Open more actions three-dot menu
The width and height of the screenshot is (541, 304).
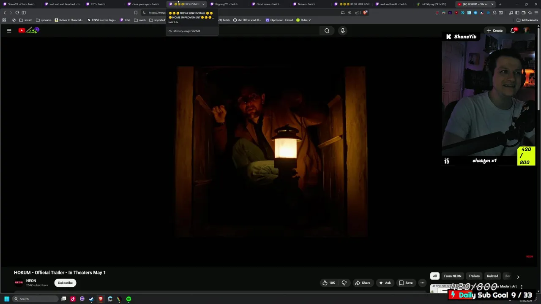pos(422,283)
